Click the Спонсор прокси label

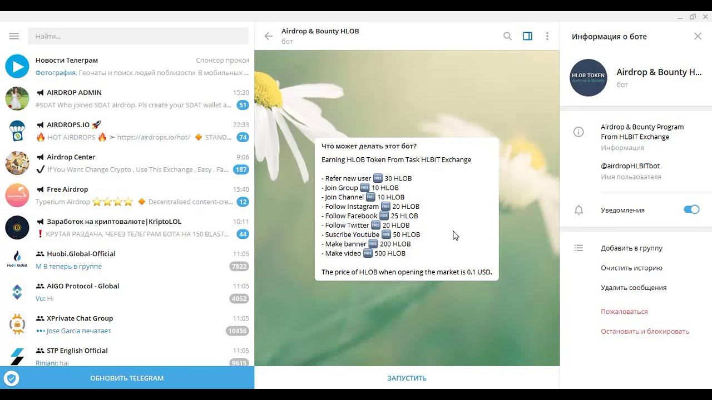coord(222,60)
